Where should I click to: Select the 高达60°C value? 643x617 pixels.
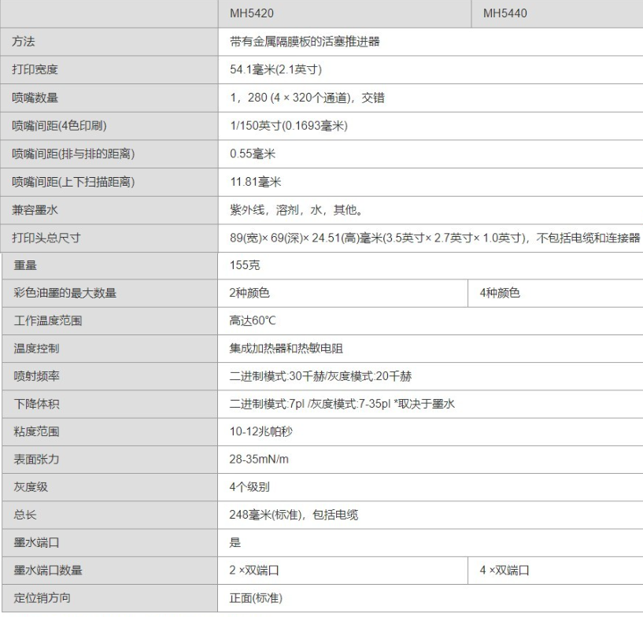253,320
